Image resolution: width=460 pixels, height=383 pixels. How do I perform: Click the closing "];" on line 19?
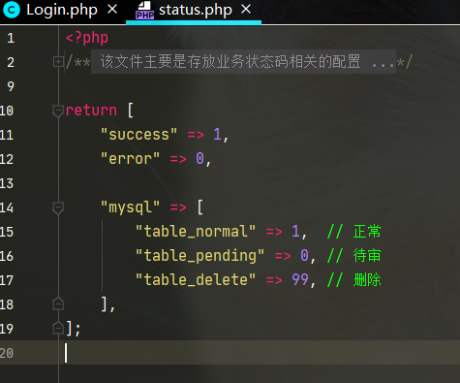[74, 329]
